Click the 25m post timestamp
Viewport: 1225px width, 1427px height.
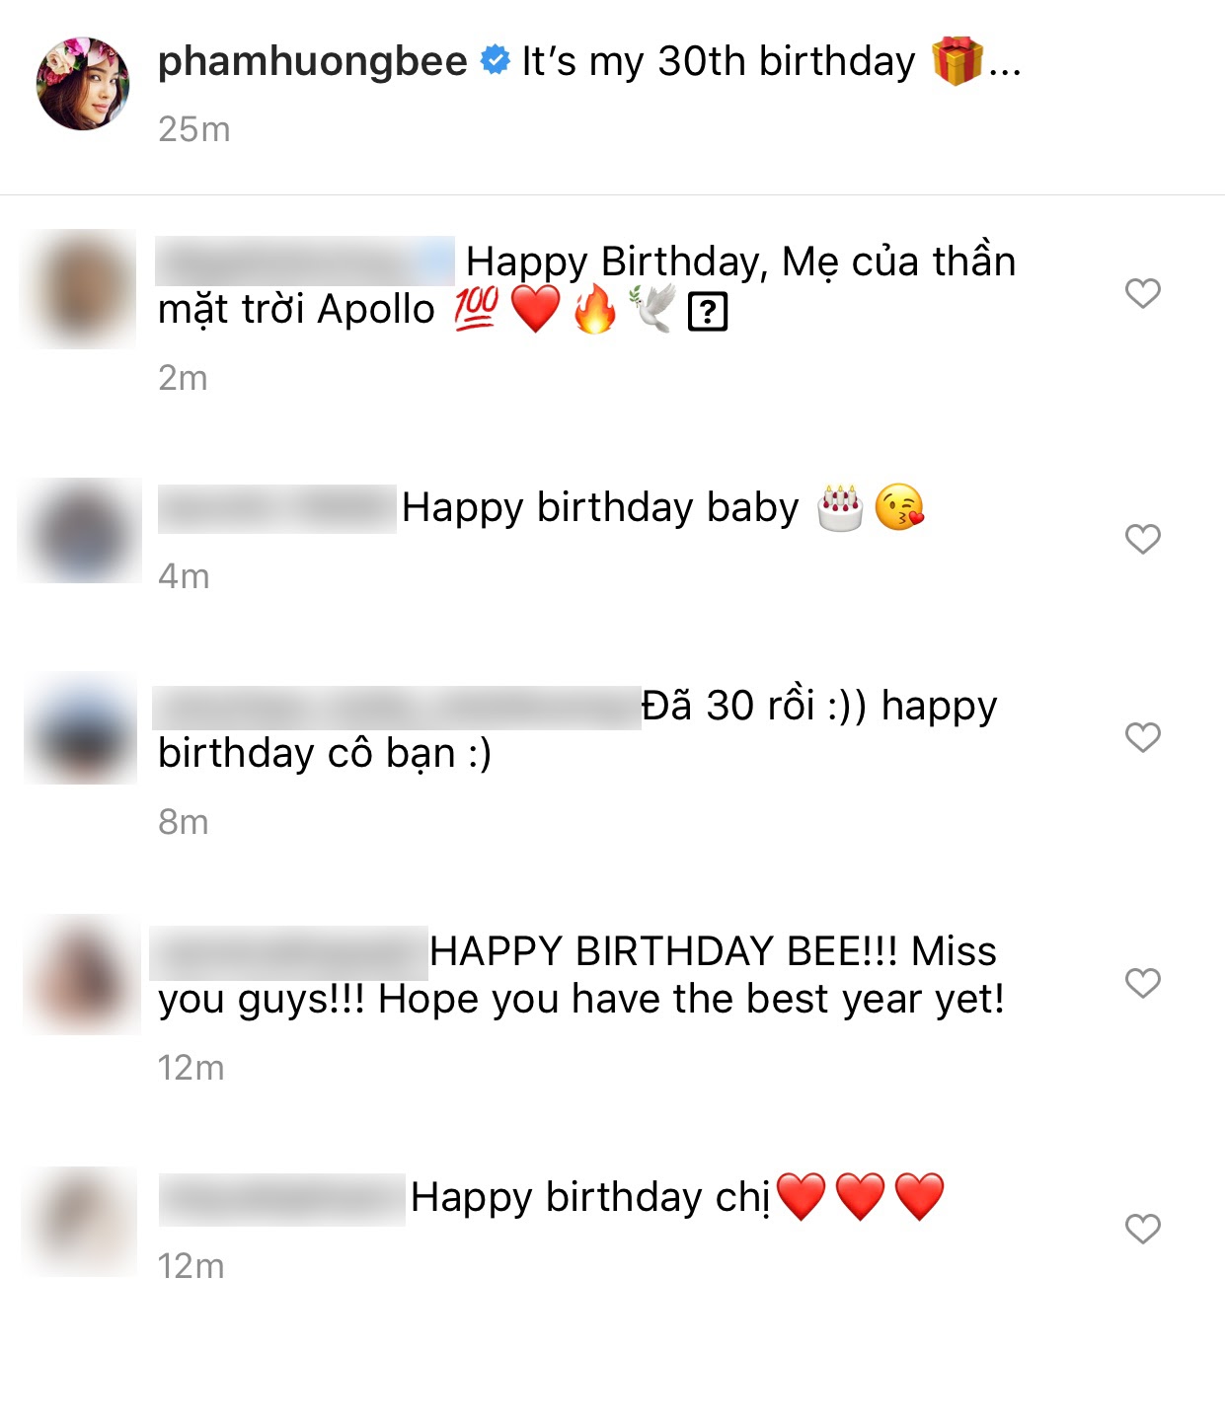pyautogui.click(x=194, y=129)
